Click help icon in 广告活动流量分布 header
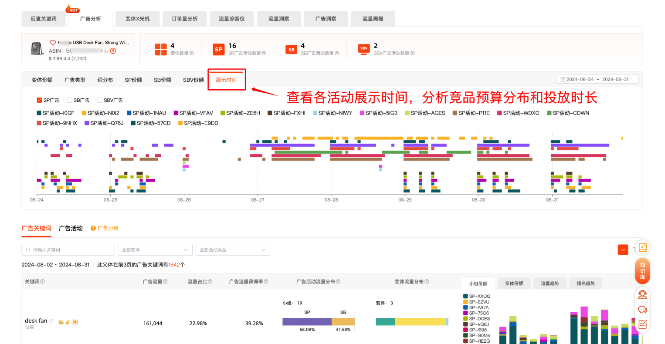665x344 pixels. click(x=339, y=282)
